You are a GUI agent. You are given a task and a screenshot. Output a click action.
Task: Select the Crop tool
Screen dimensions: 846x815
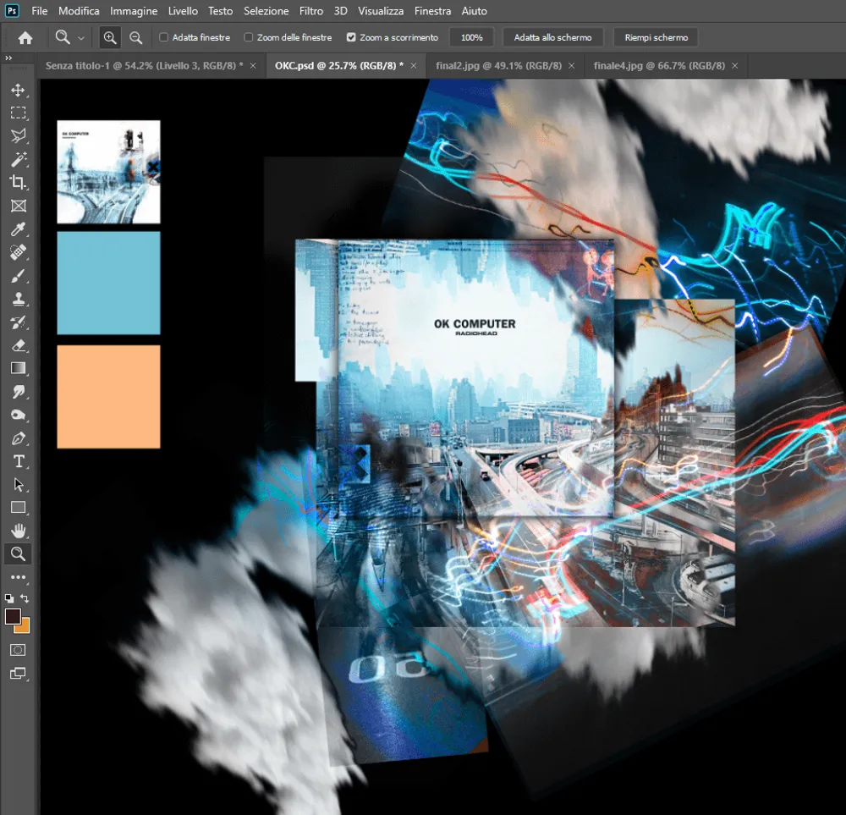(18, 182)
